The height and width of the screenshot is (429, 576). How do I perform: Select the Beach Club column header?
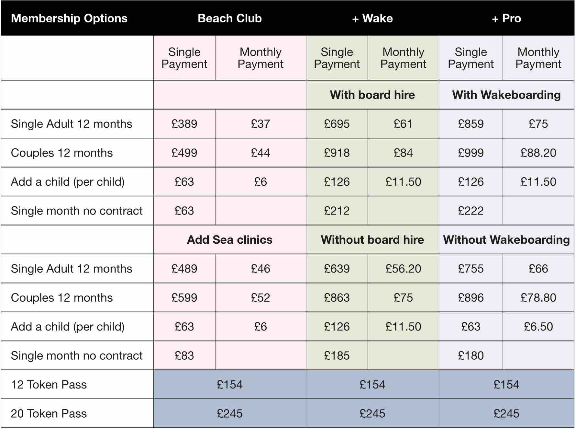coord(230,18)
